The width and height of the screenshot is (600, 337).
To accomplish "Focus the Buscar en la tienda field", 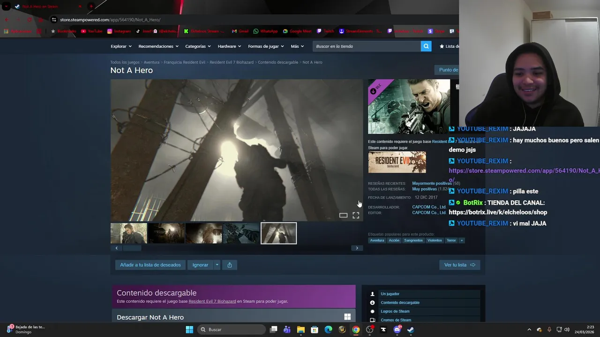I will [x=367, y=46].
